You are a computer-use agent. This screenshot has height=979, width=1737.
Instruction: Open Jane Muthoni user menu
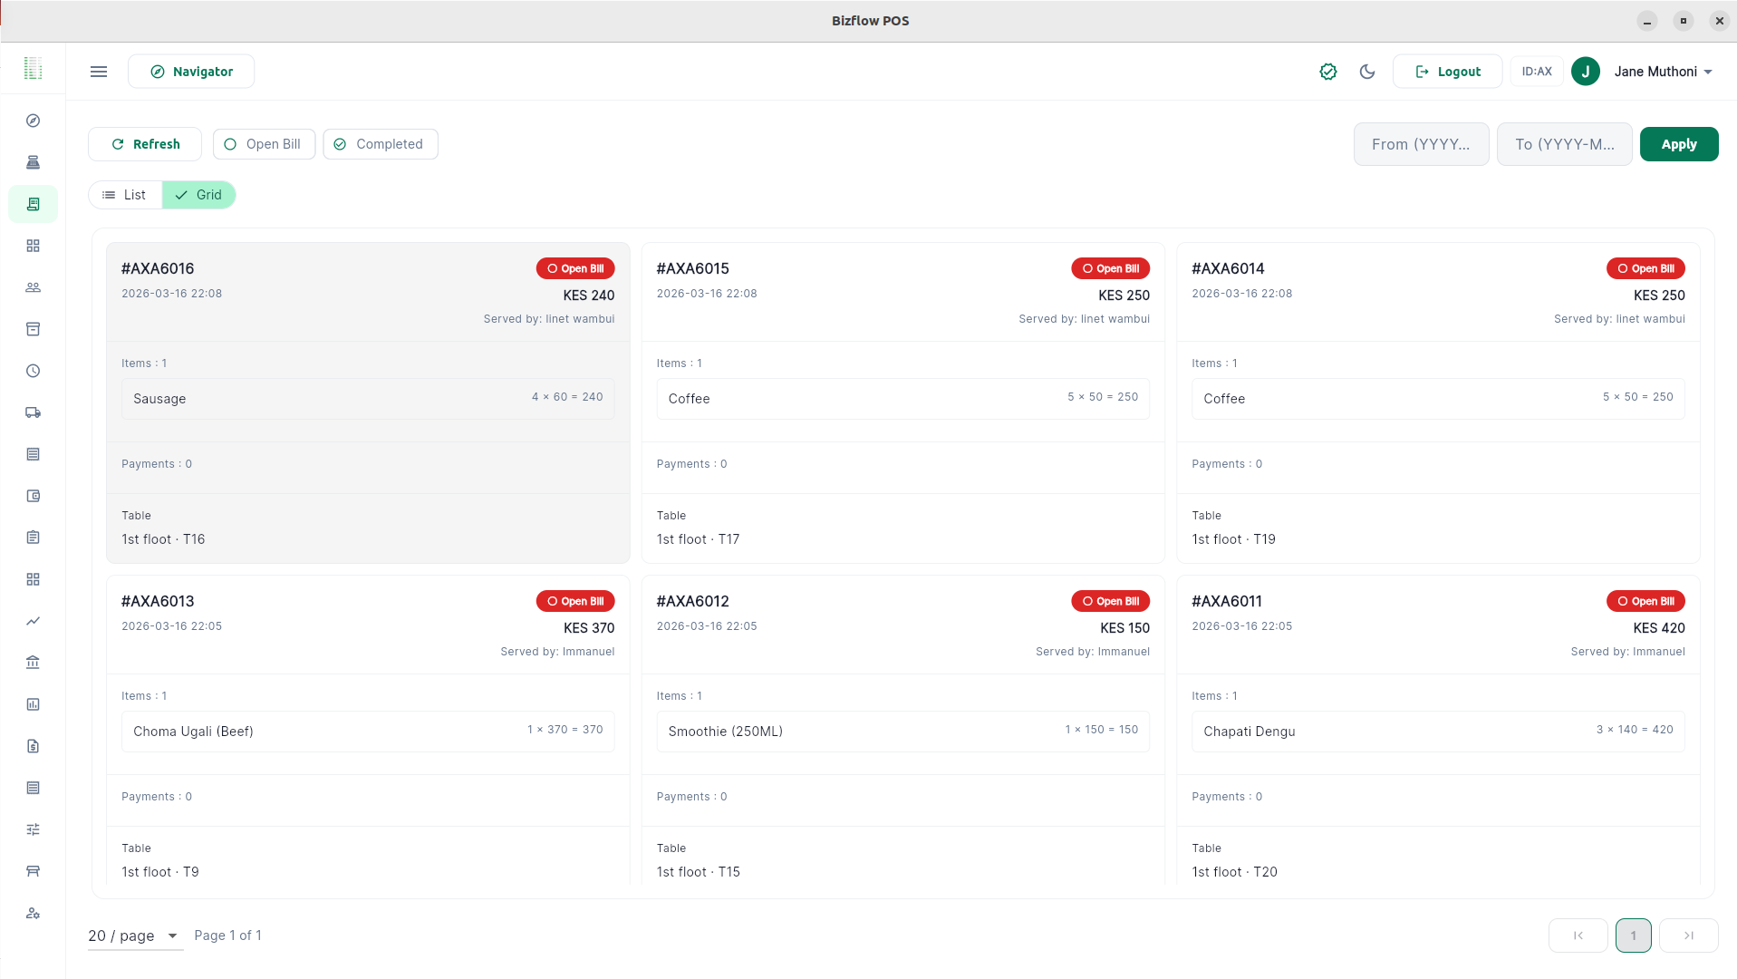pyautogui.click(x=1662, y=72)
